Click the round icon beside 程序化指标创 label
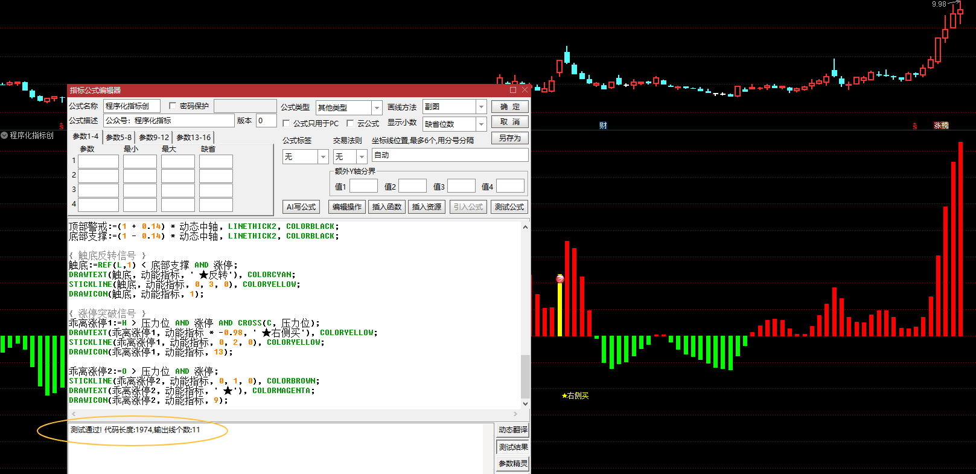The image size is (976, 474). tap(5, 135)
